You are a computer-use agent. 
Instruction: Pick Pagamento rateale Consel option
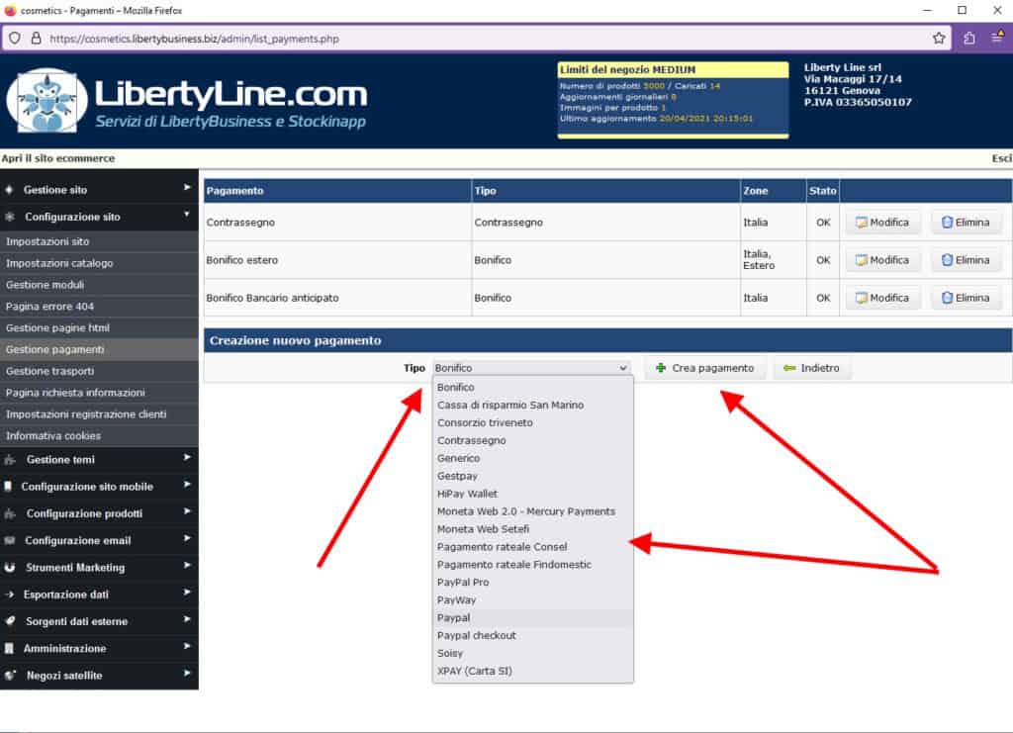point(532,547)
